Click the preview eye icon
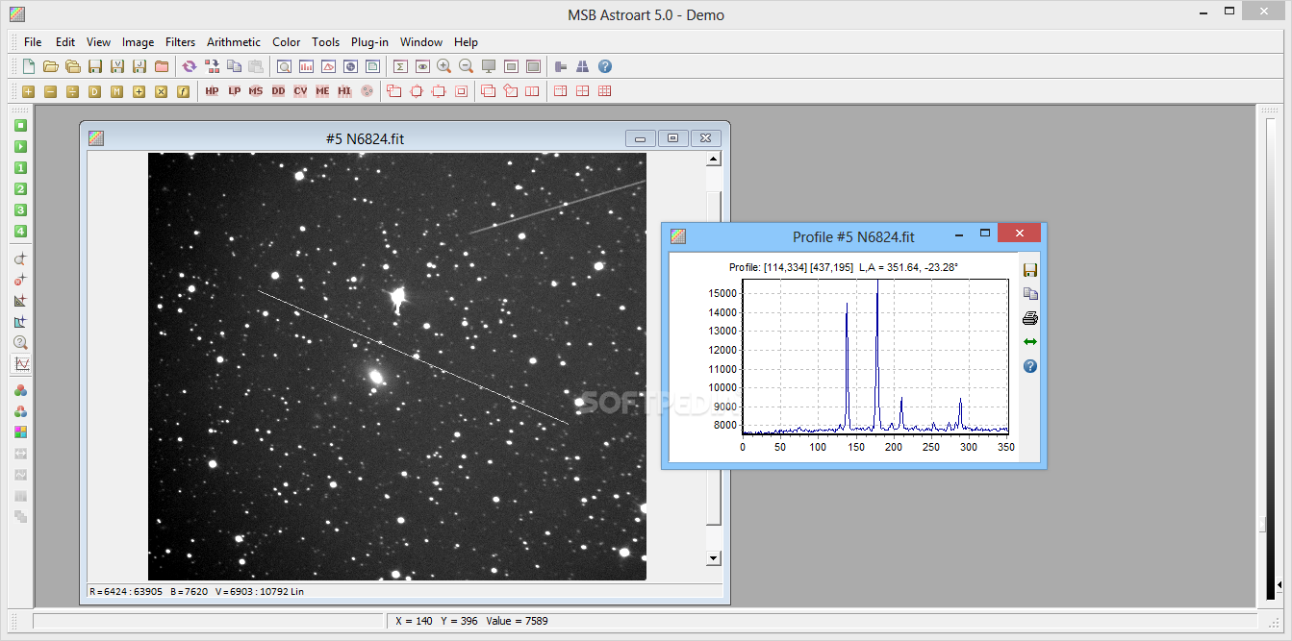Image resolution: width=1292 pixels, height=641 pixels. [422, 66]
